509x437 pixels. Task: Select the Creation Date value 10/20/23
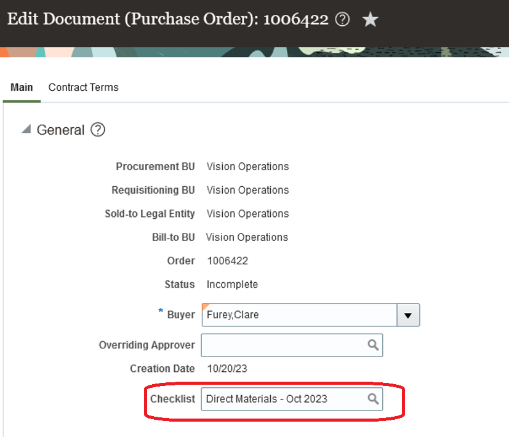pyautogui.click(x=227, y=369)
